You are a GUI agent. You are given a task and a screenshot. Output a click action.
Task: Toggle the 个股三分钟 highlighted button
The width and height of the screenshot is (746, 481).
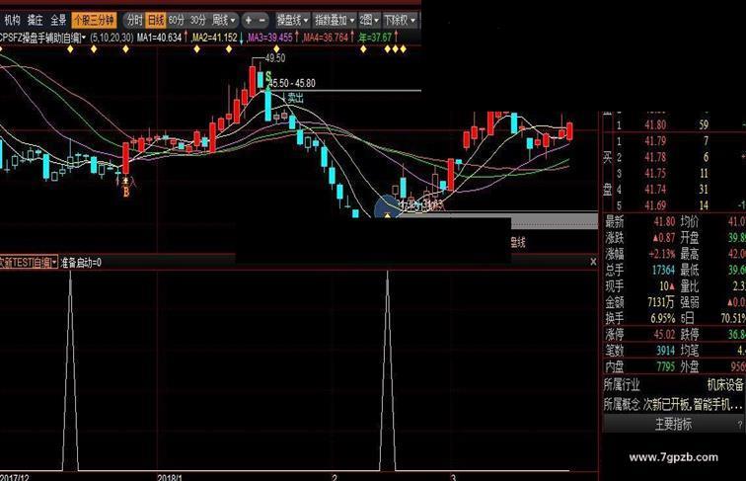coord(94,21)
